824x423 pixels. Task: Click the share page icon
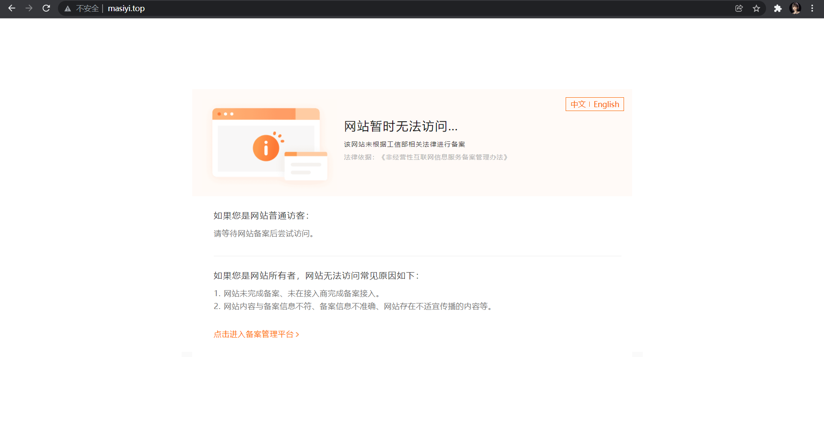point(739,8)
